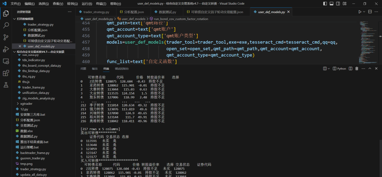Open the Testing flask view

[6, 85]
